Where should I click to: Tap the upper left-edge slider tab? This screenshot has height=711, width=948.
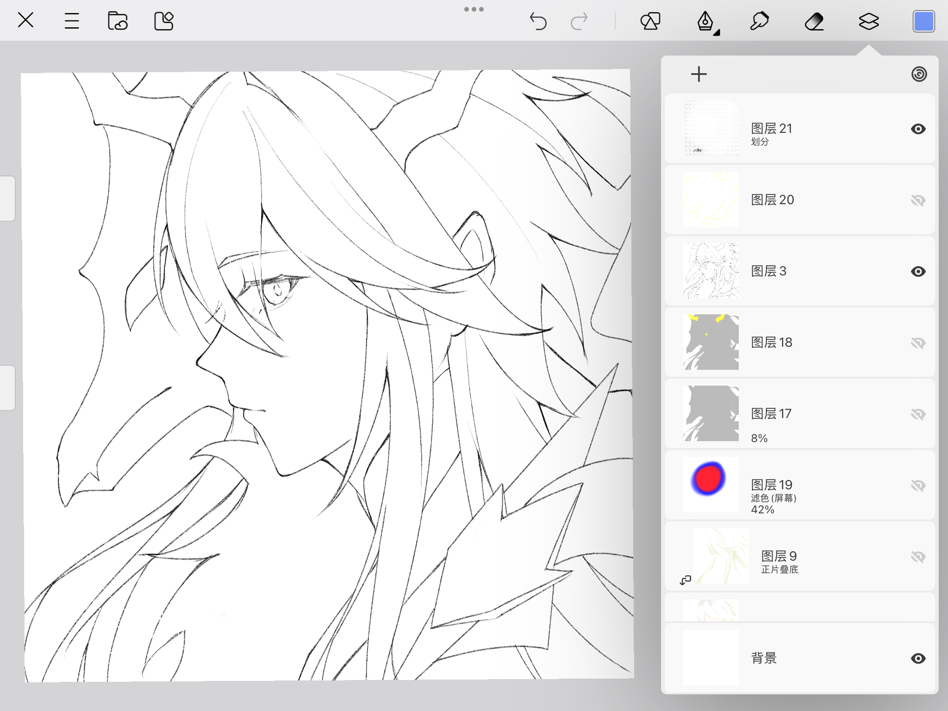coord(7,198)
